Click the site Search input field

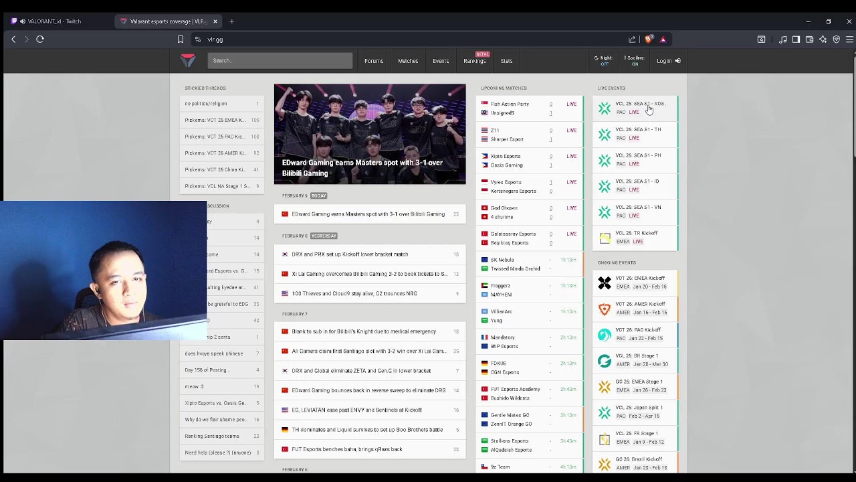pyautogui.click(x=280, y=61)
